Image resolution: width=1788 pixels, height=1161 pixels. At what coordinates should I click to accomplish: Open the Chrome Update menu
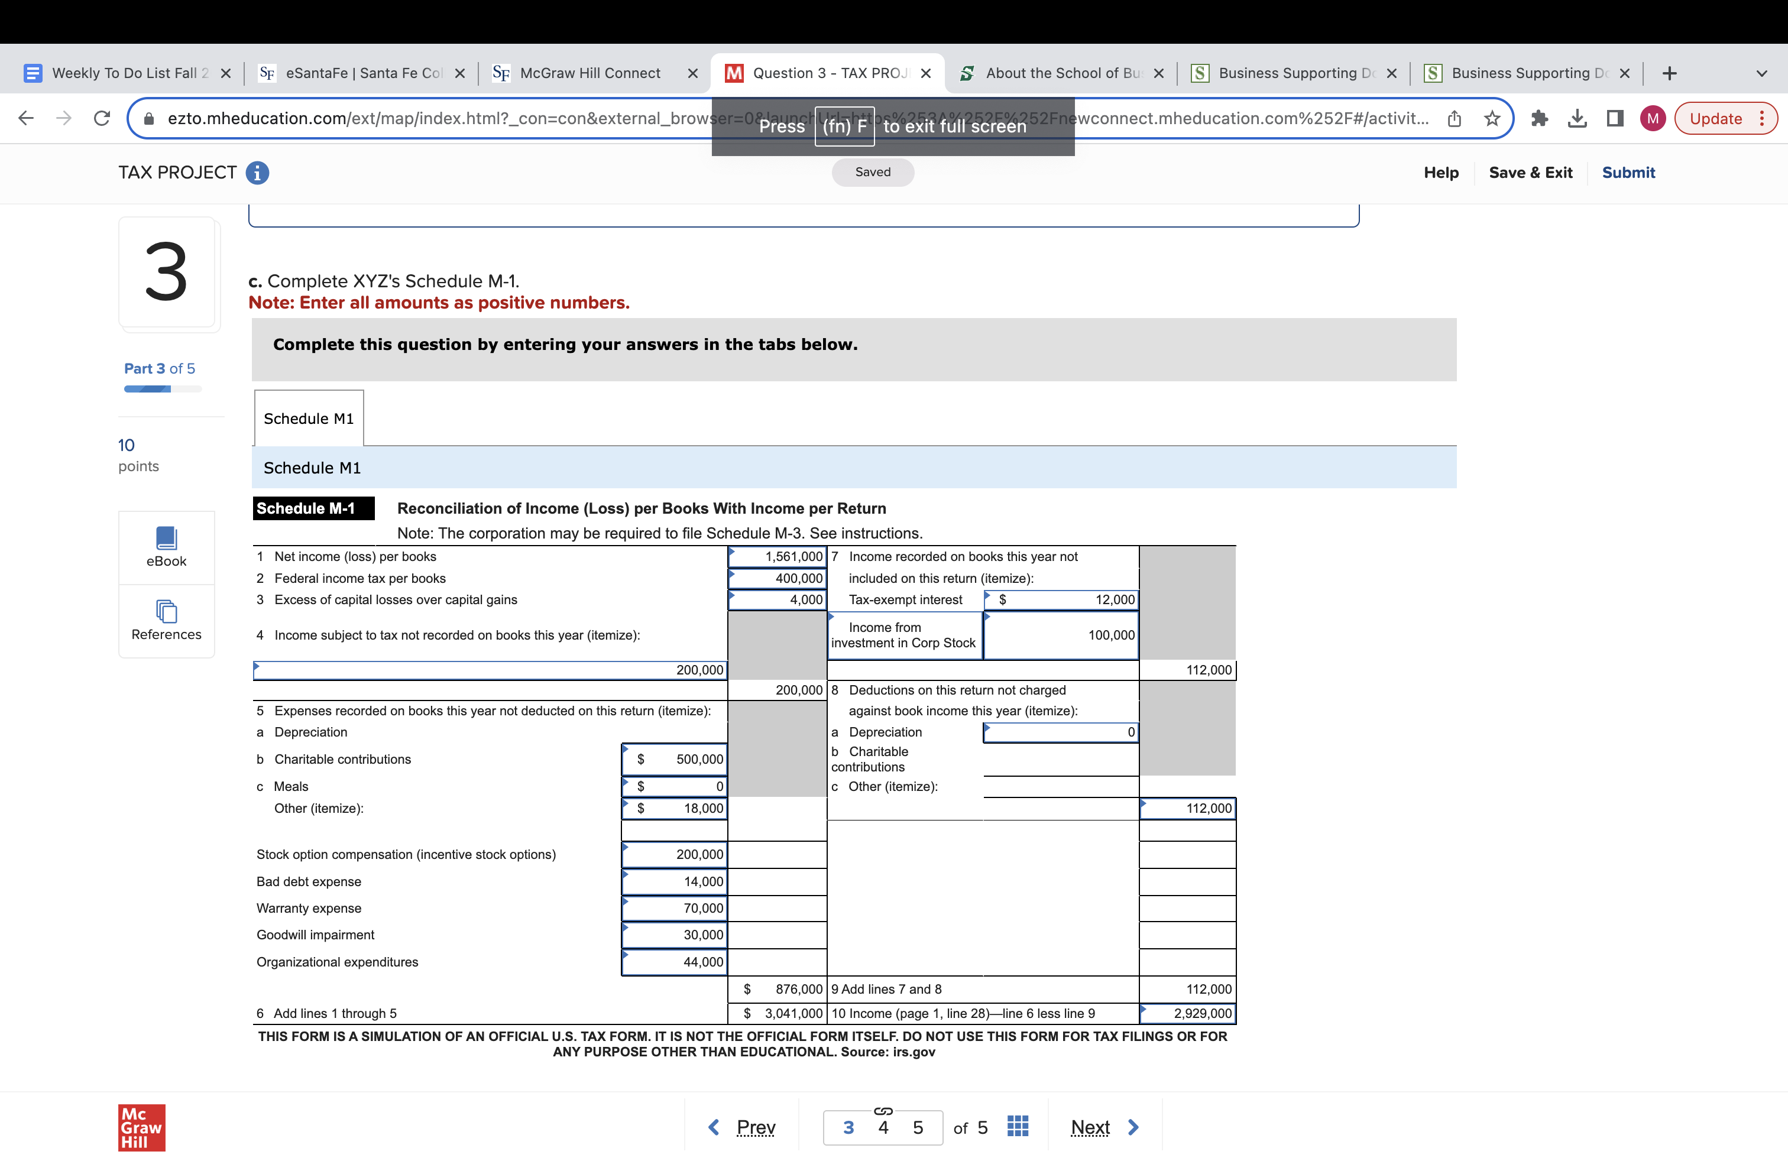click(x=1726, y=119)
